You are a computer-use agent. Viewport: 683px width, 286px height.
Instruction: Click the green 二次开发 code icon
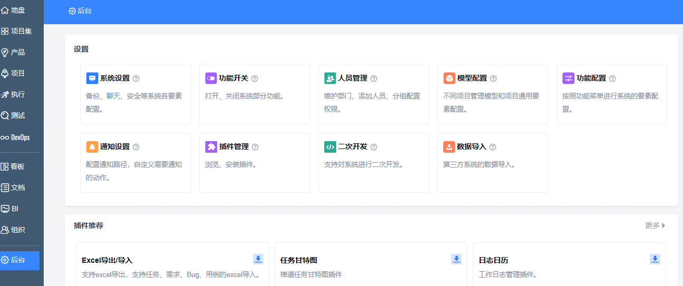pyautogui.click(x=330, y=146)
